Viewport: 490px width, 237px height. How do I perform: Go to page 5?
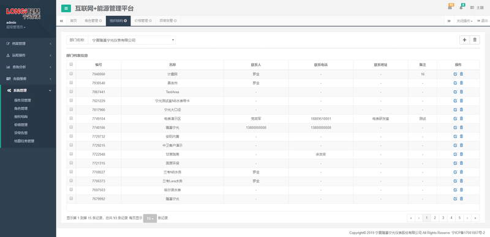[x=459, y=218]
